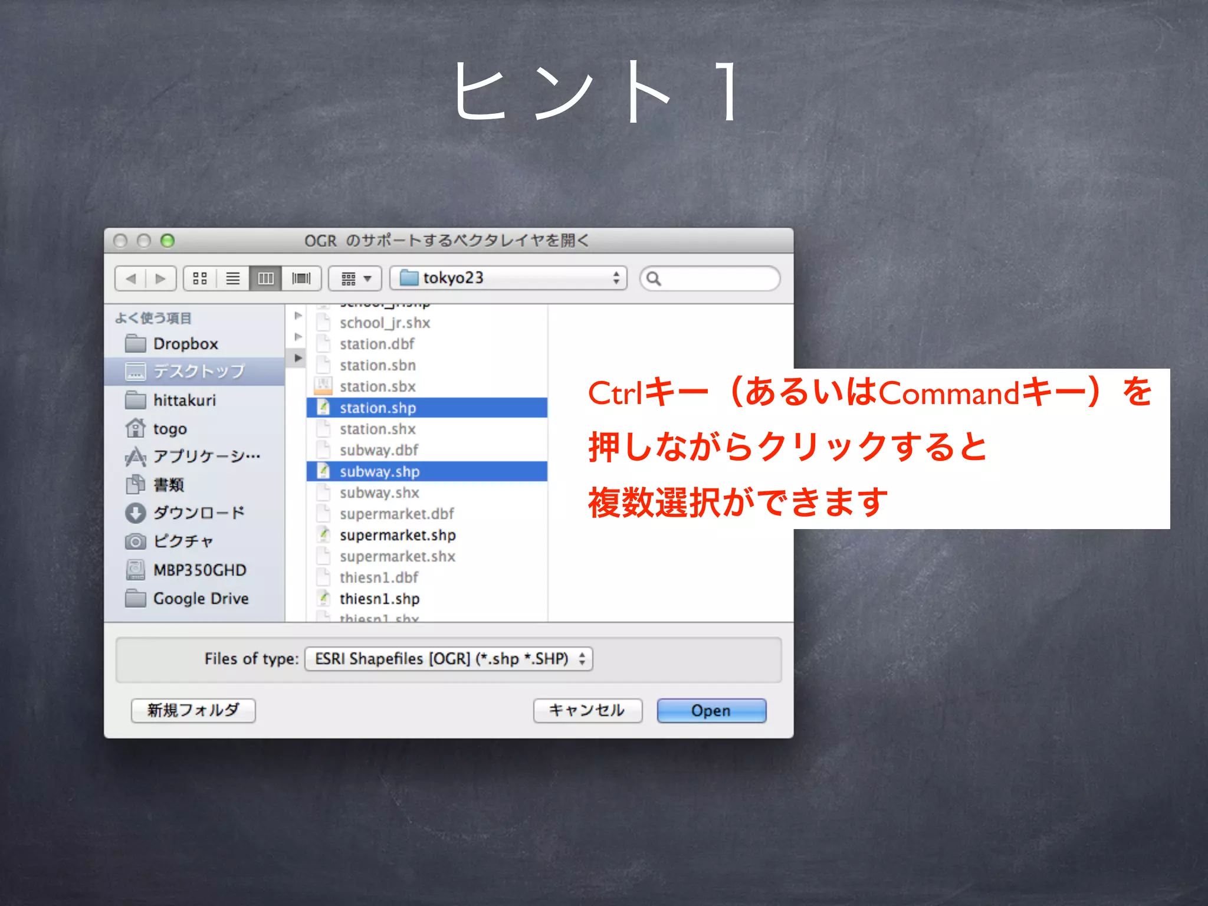
Task: Click the search field
Action: click(x=710, y=278)
